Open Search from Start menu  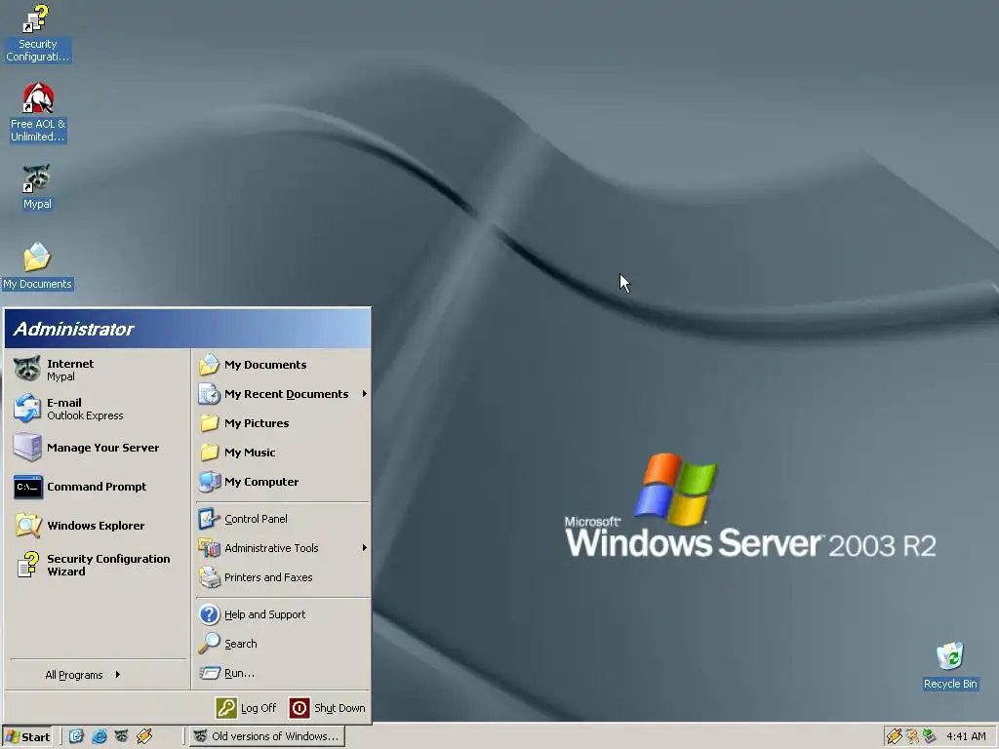(282, 644)
